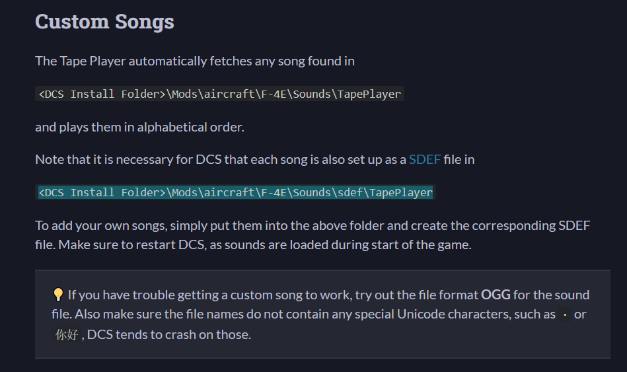Click the middle dot code sample
The height and width of the screenshot is (372, 627).
(565, 315)
